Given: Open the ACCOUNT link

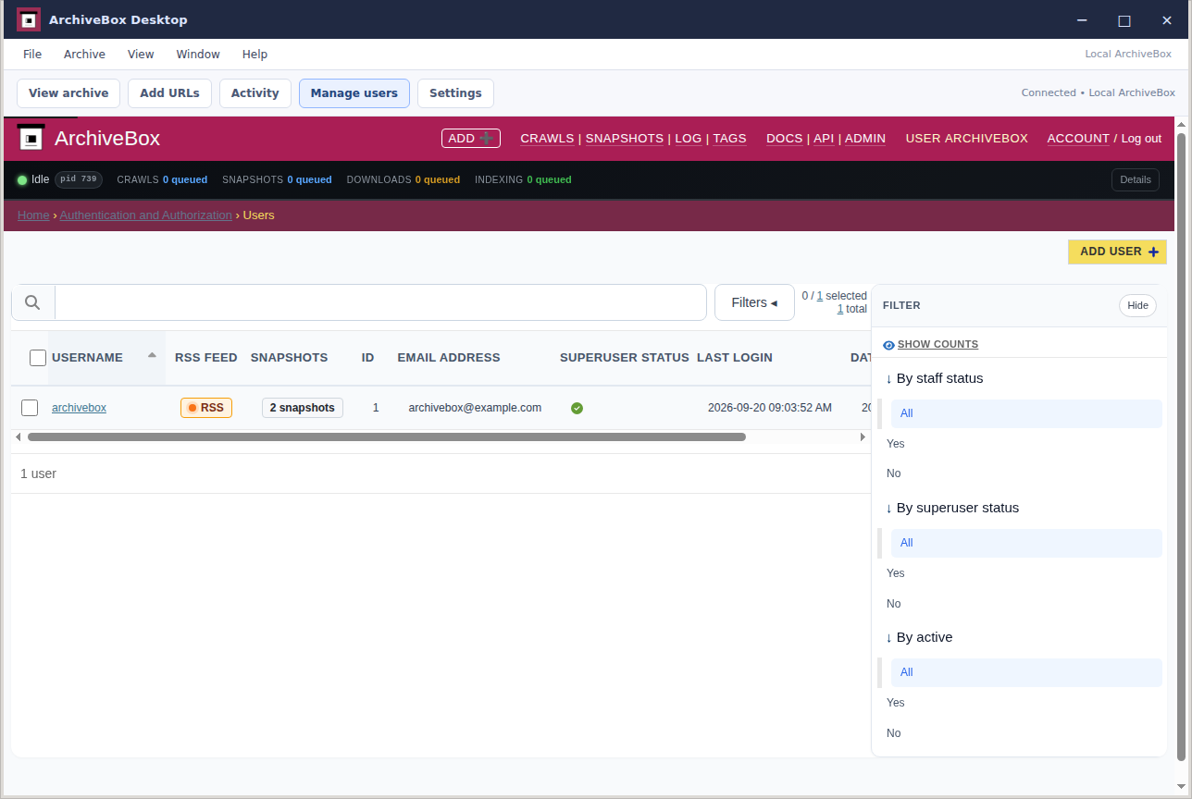Looking at the screenshot, I should [1078, 139].
